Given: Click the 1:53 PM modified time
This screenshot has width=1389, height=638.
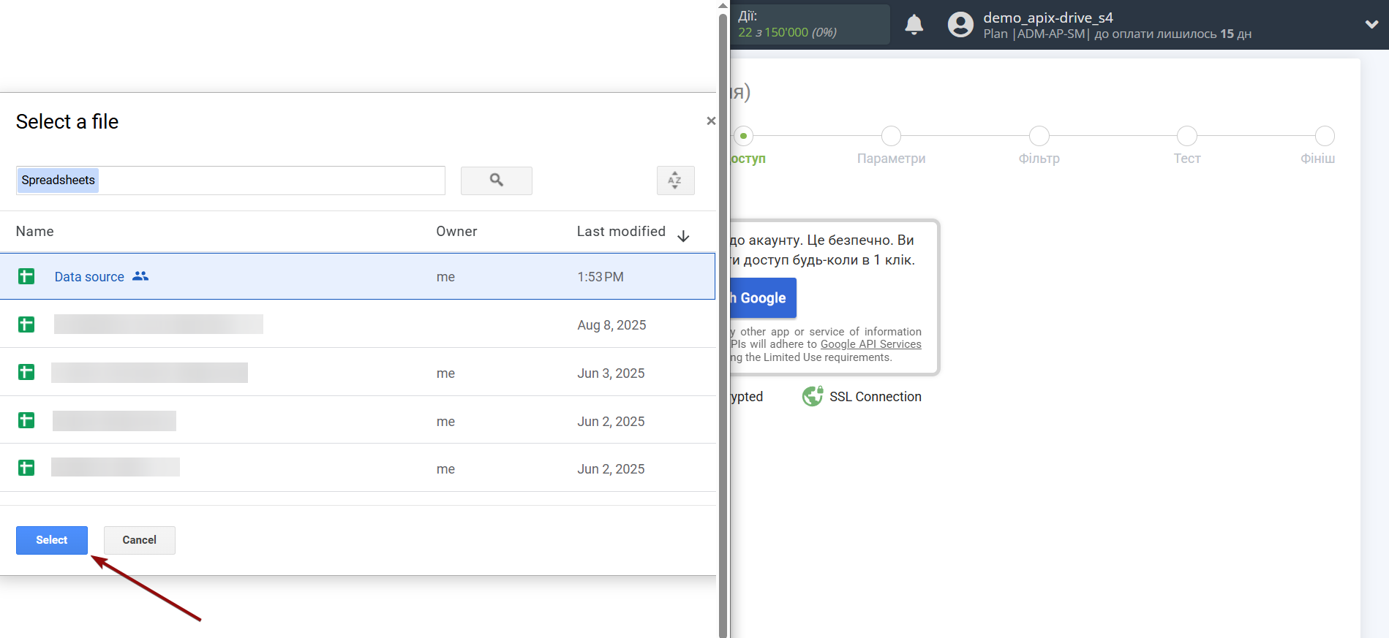Looking at the screenshot, I should tap(601, 277).
